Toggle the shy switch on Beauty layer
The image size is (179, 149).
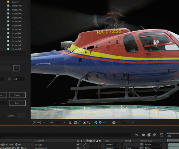point(78,145)
